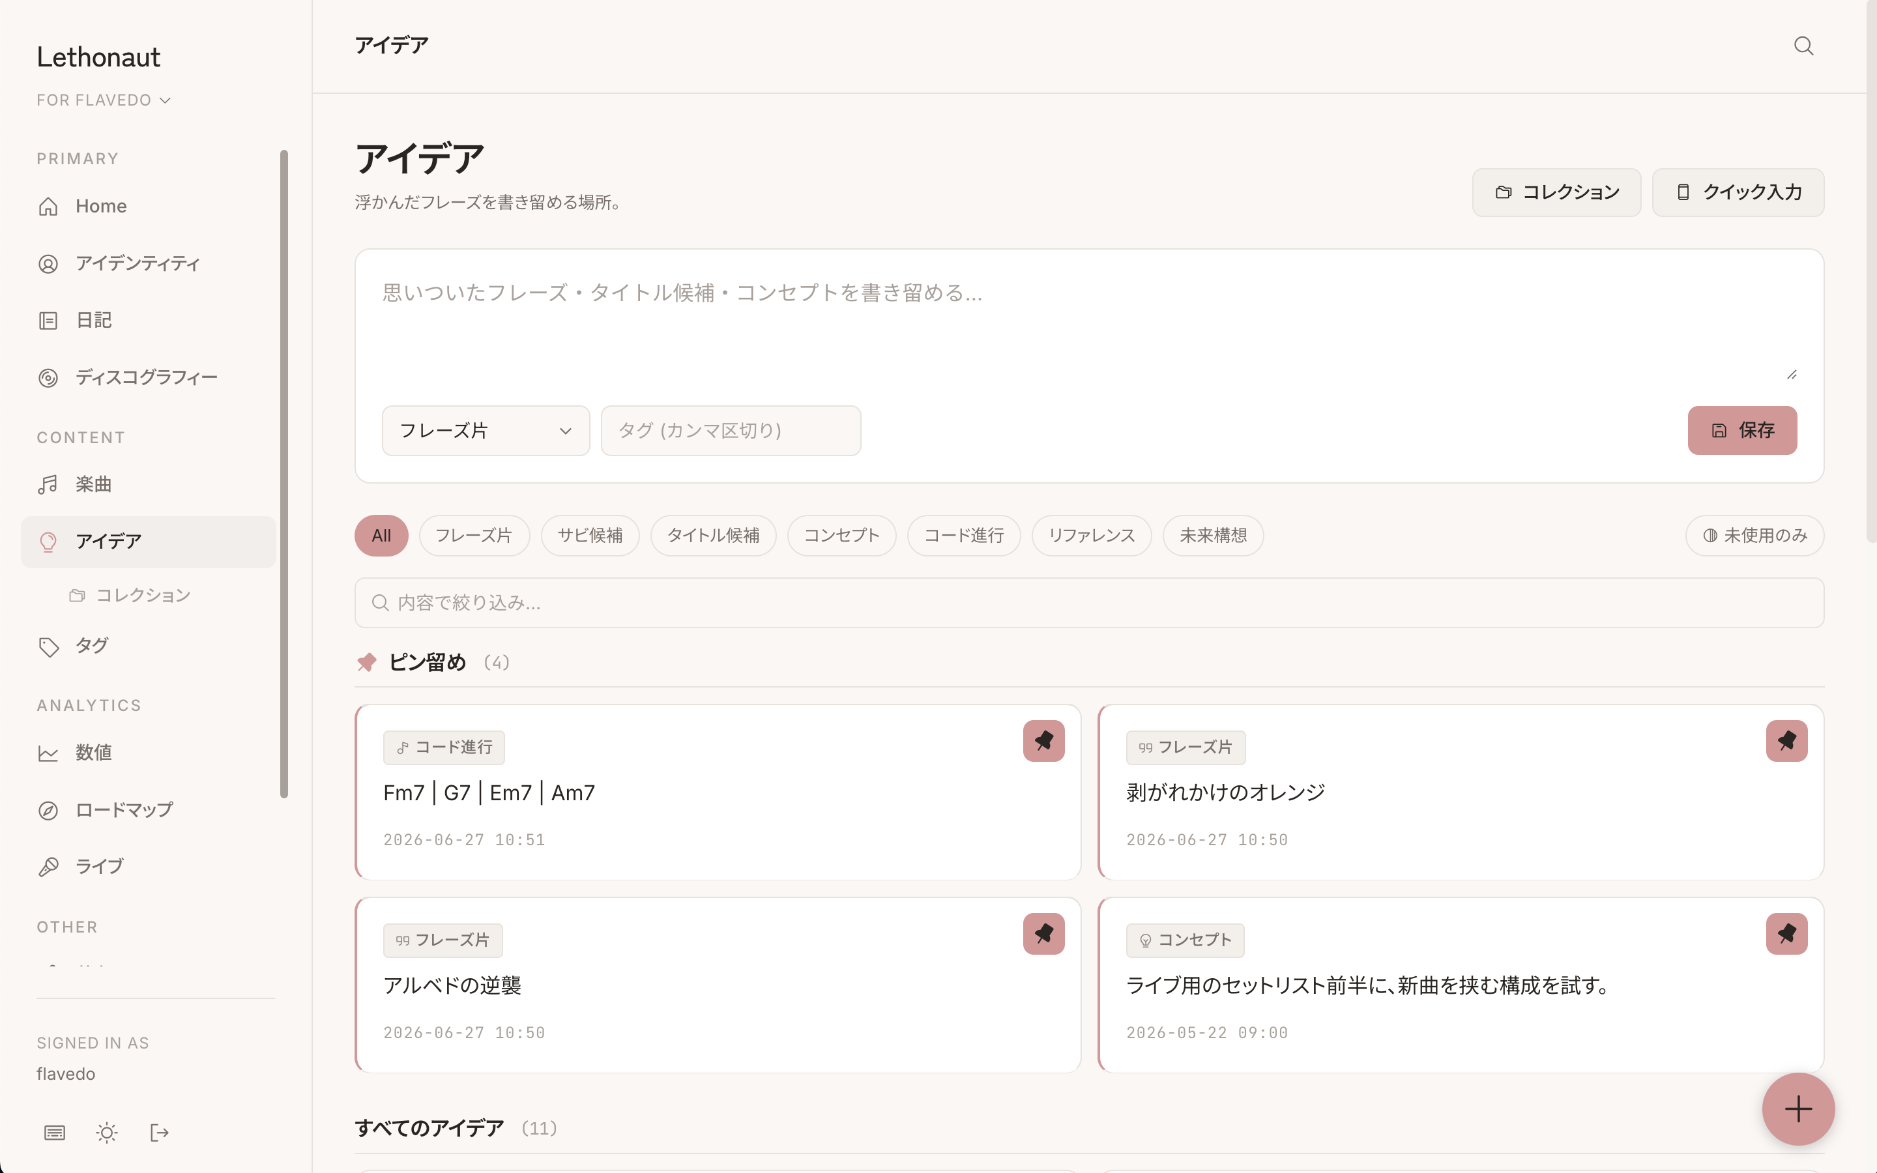Click the diary notebook icon

[x=48, y=321]
